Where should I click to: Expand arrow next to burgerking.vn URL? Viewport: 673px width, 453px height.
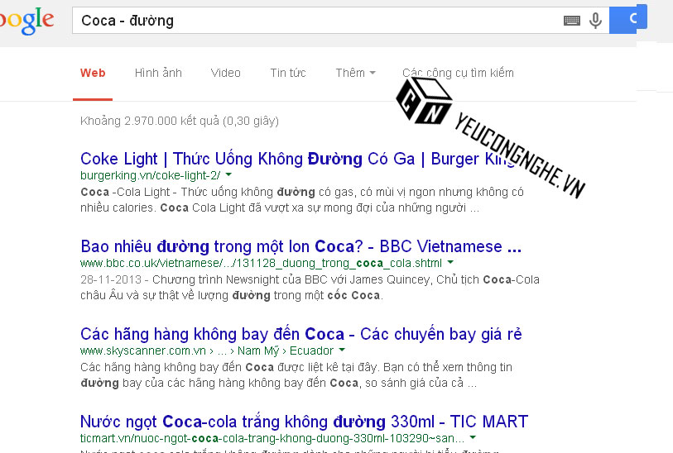pos(228,174)
